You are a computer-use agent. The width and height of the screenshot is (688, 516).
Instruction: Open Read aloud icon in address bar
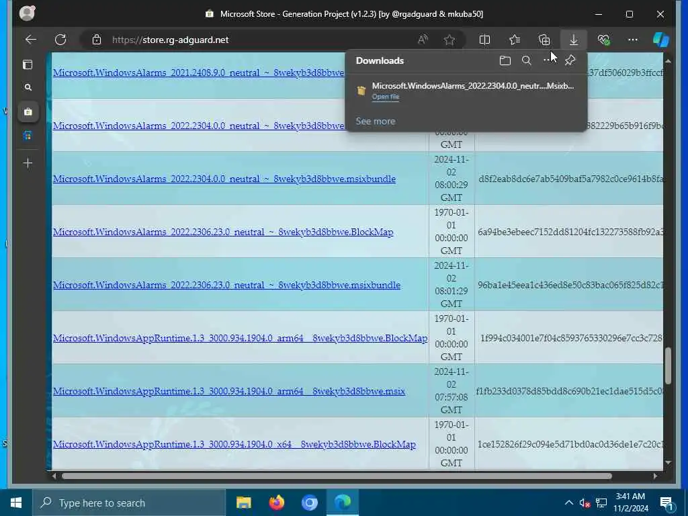[423, 40]
